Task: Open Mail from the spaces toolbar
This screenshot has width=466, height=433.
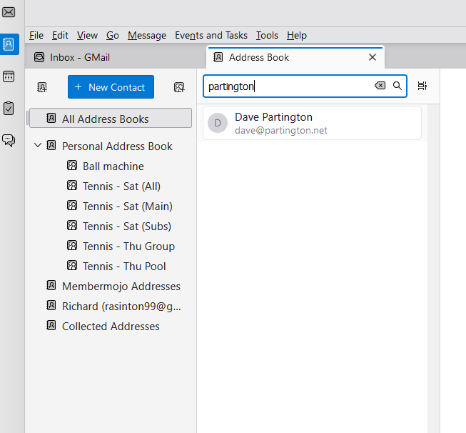Action: click(9, 12)
